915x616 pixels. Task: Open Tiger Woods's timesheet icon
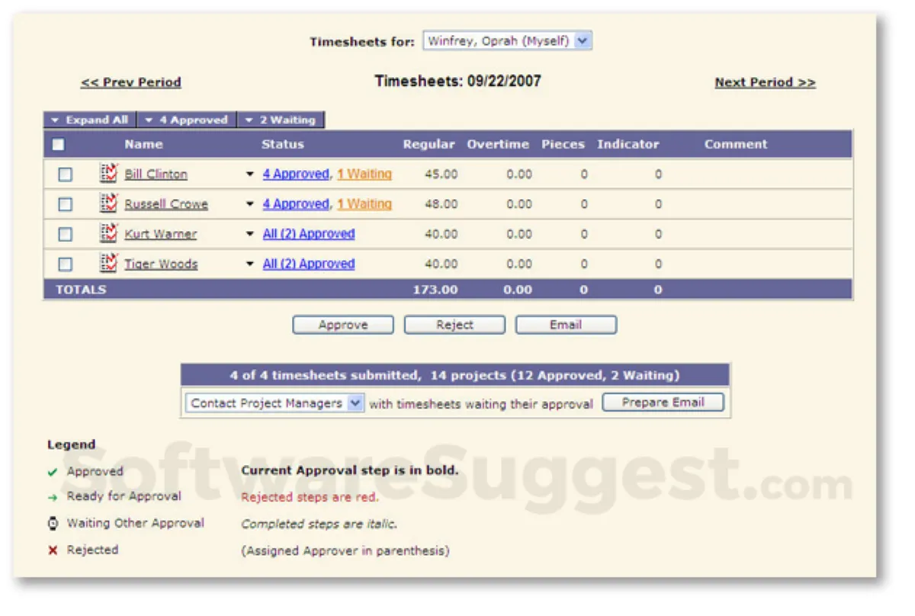point(108,263)
